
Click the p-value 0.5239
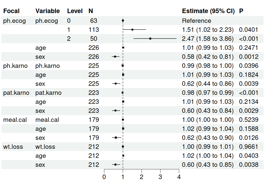(x=249, y=120)
